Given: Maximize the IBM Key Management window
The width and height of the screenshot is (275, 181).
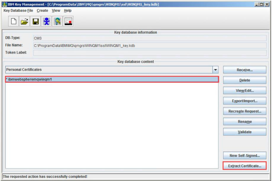Looking at the screenshot, I should coord(261,4).
